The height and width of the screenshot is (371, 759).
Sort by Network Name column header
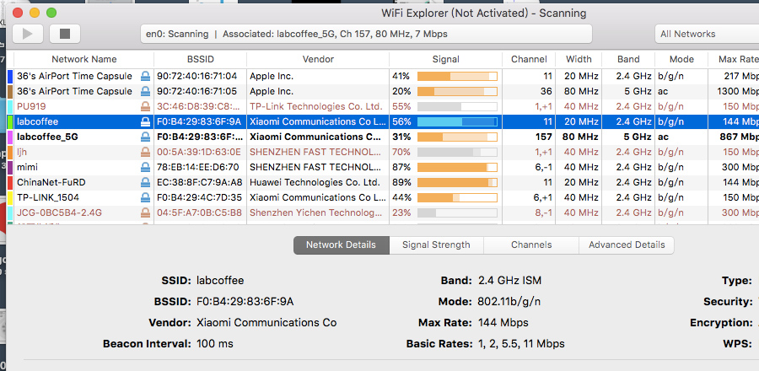point(83,60)
